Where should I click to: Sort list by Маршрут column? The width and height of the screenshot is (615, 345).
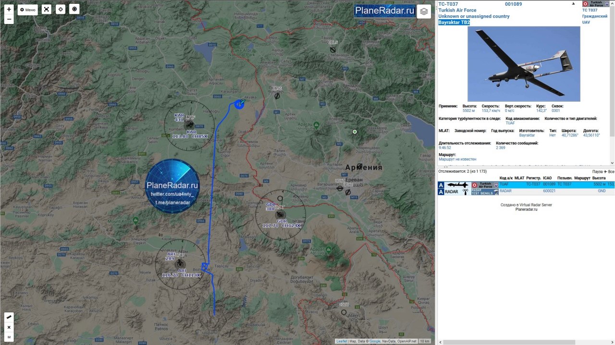(582, 178)
